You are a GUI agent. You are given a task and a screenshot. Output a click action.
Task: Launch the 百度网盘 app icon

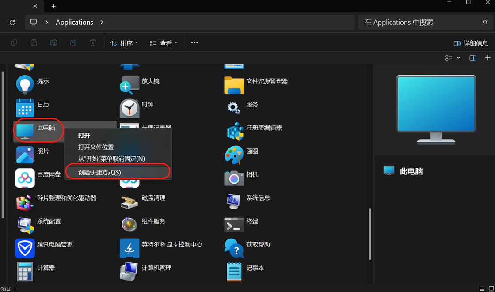25,178
